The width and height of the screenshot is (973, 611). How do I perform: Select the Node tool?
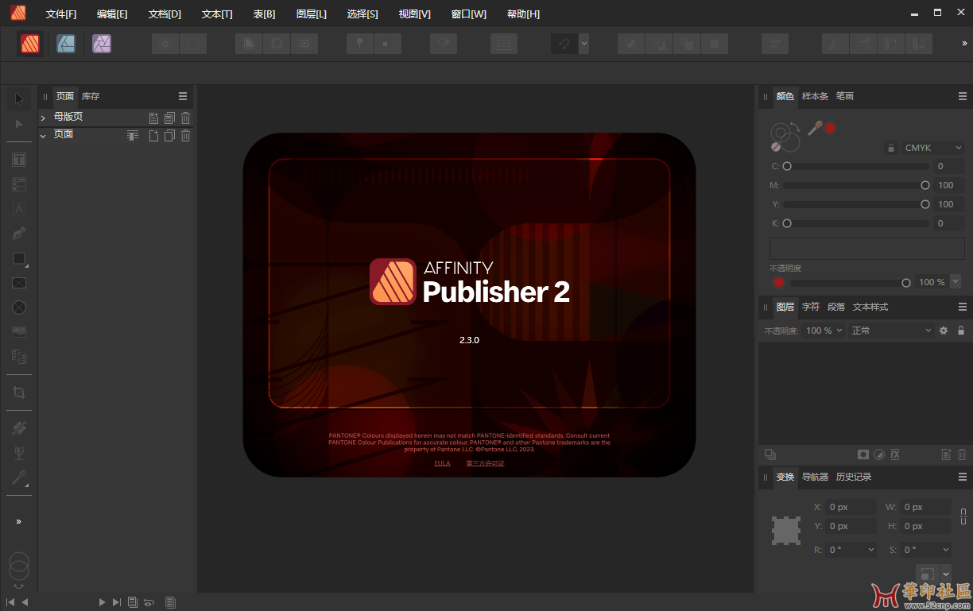(19, 124)
